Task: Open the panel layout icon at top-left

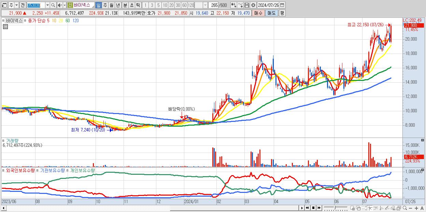Action: point(4,5)
